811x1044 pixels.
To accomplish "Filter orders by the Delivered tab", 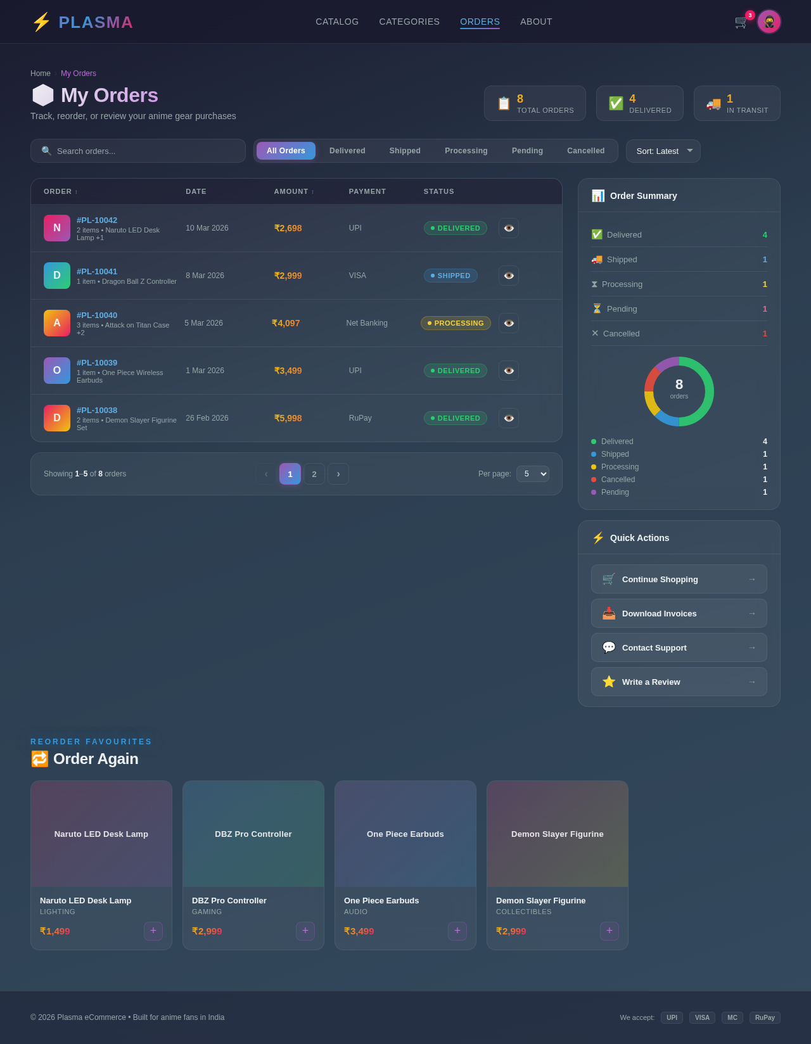I will [x=347, y=151].
